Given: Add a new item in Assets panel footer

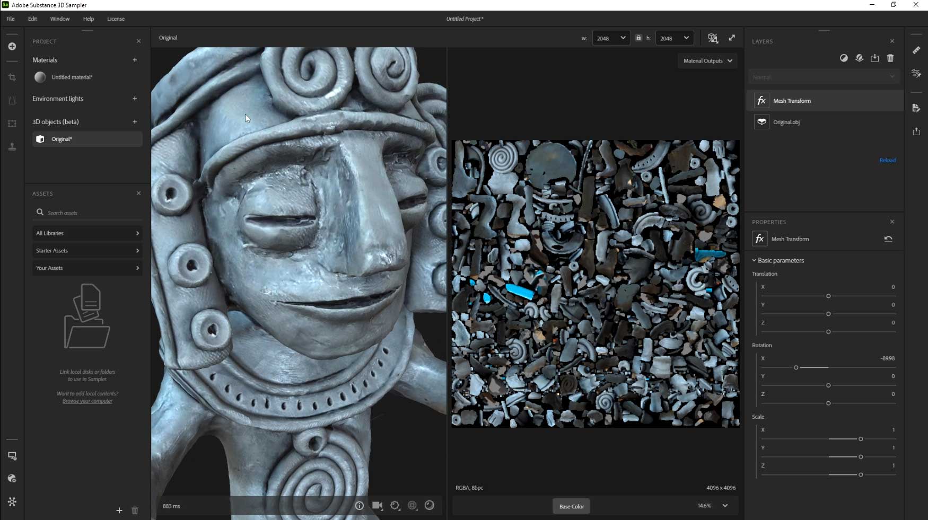Looking at the screenshot, I should coord(119,510).
